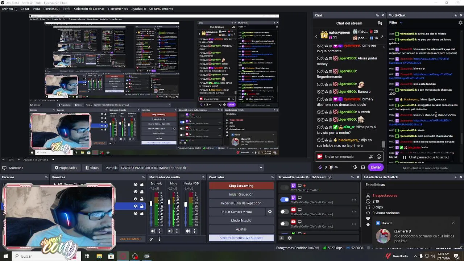Open the Colección de Escenas menu
The height and width of the screenshot is (261, 464).
pyautogui.click(x=89, y=9)
